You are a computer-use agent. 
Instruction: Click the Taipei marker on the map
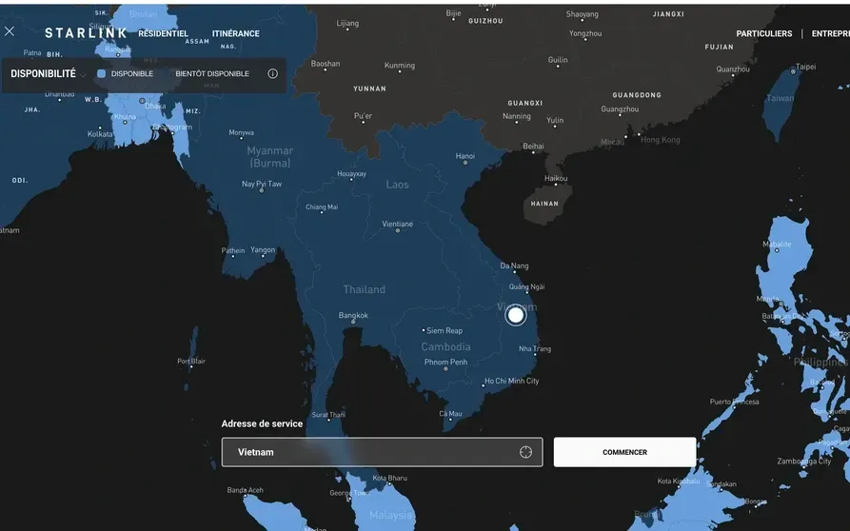pos(793,71)
